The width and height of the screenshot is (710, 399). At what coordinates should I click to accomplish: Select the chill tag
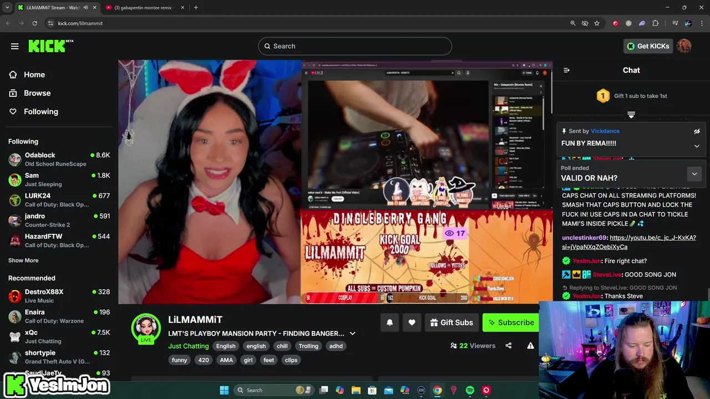282,346
